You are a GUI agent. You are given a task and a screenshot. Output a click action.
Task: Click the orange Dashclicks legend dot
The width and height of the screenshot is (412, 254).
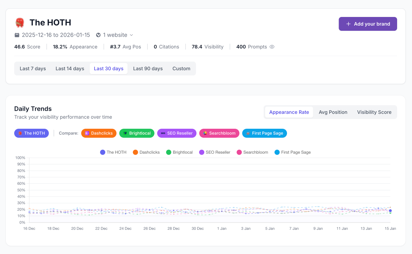click(x=135, y=152)
